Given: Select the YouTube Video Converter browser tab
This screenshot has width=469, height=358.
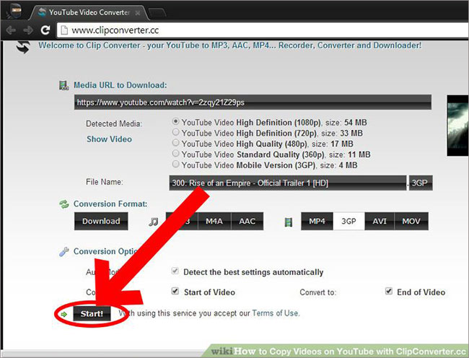Looking at the screenshot, I should [x=89, y=12].
